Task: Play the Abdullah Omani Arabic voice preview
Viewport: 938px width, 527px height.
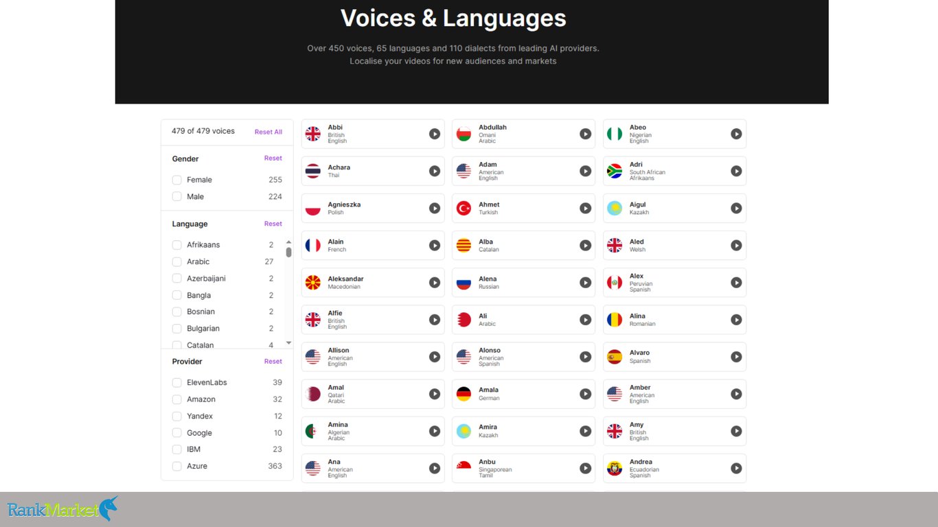Action: (585, 134)
